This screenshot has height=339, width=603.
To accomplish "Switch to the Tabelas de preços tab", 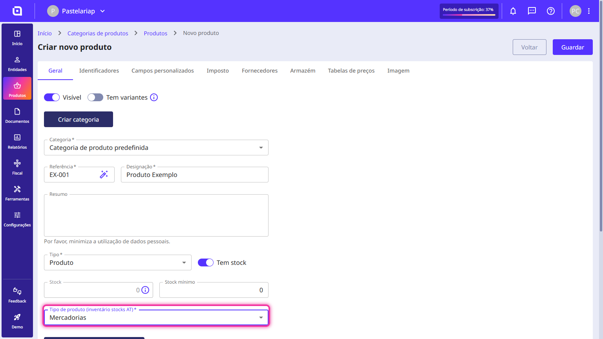I will pyautogui.click(x=351, y=71).
